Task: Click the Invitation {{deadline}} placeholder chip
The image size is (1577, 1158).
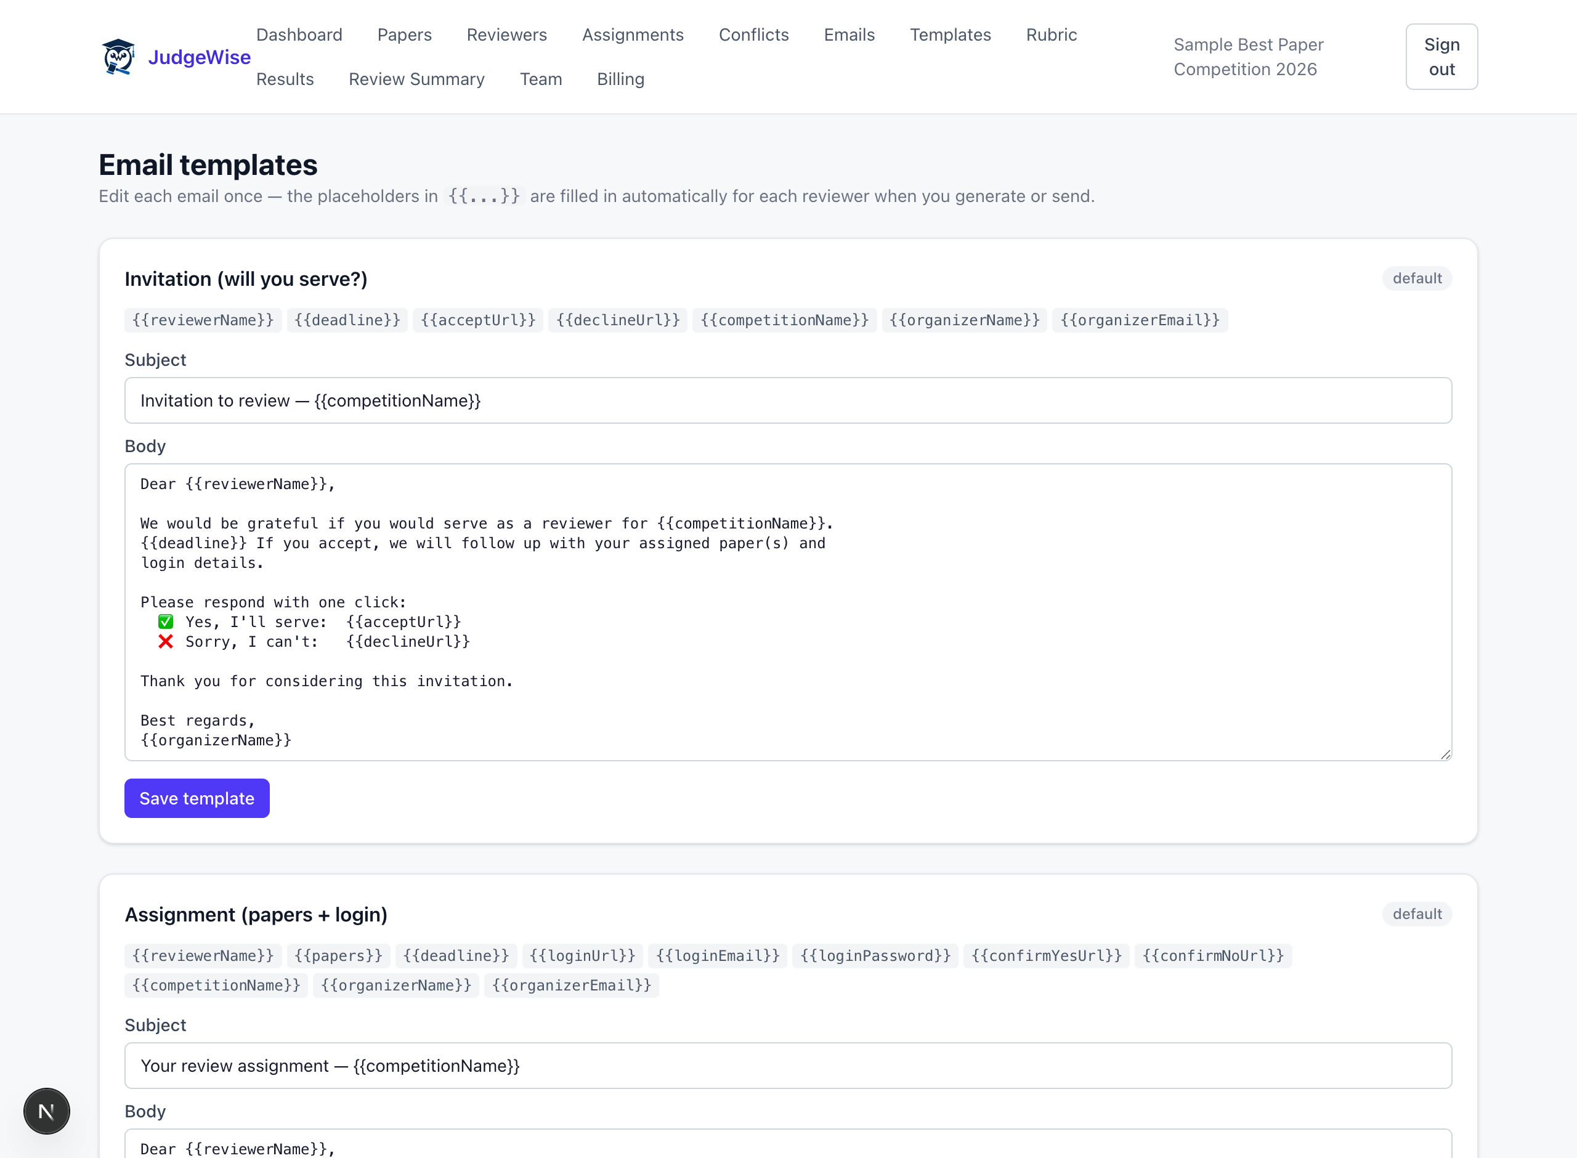Action: 347,320
